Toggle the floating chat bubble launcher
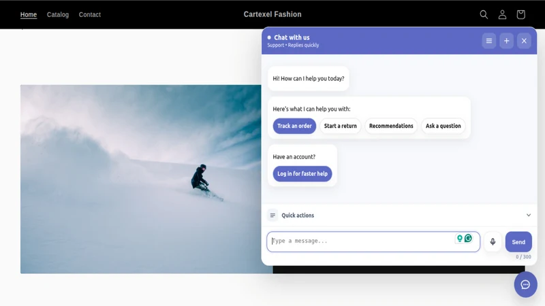The width and height of the screenshot is (545, 306). (525, 284)
